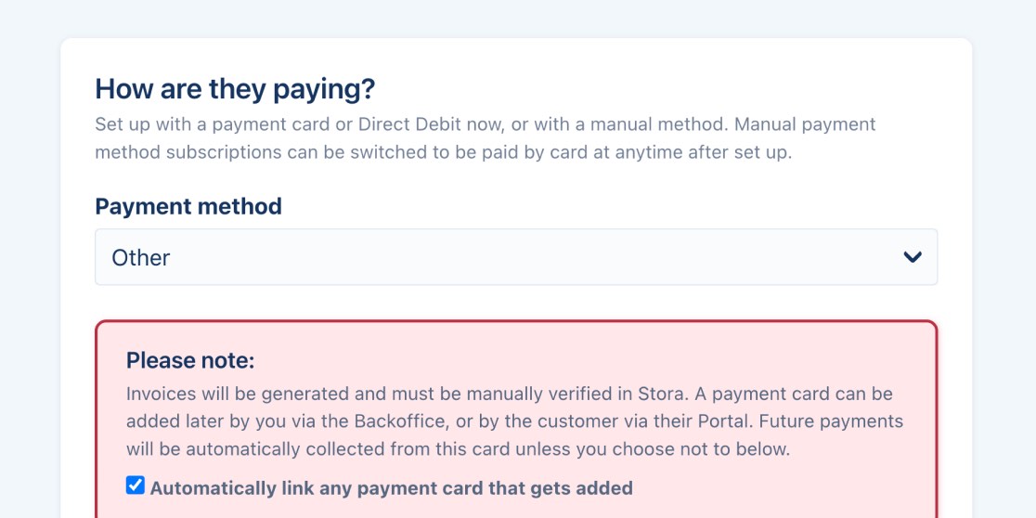Screen dimensions: 1036x518
Task: Click the chevron arrow in Payment method field
Action: (x=913, y=257)
